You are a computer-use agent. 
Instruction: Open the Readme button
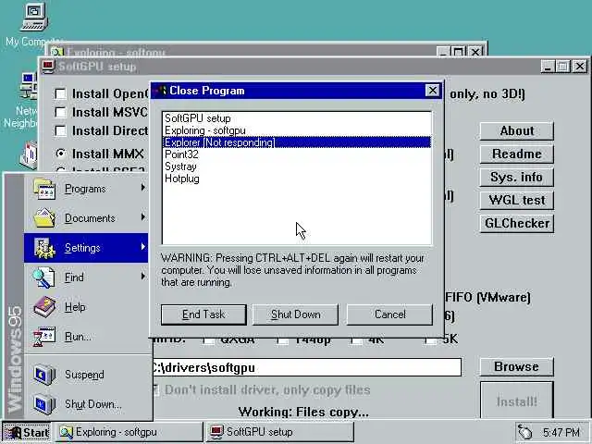click(516, 154)
